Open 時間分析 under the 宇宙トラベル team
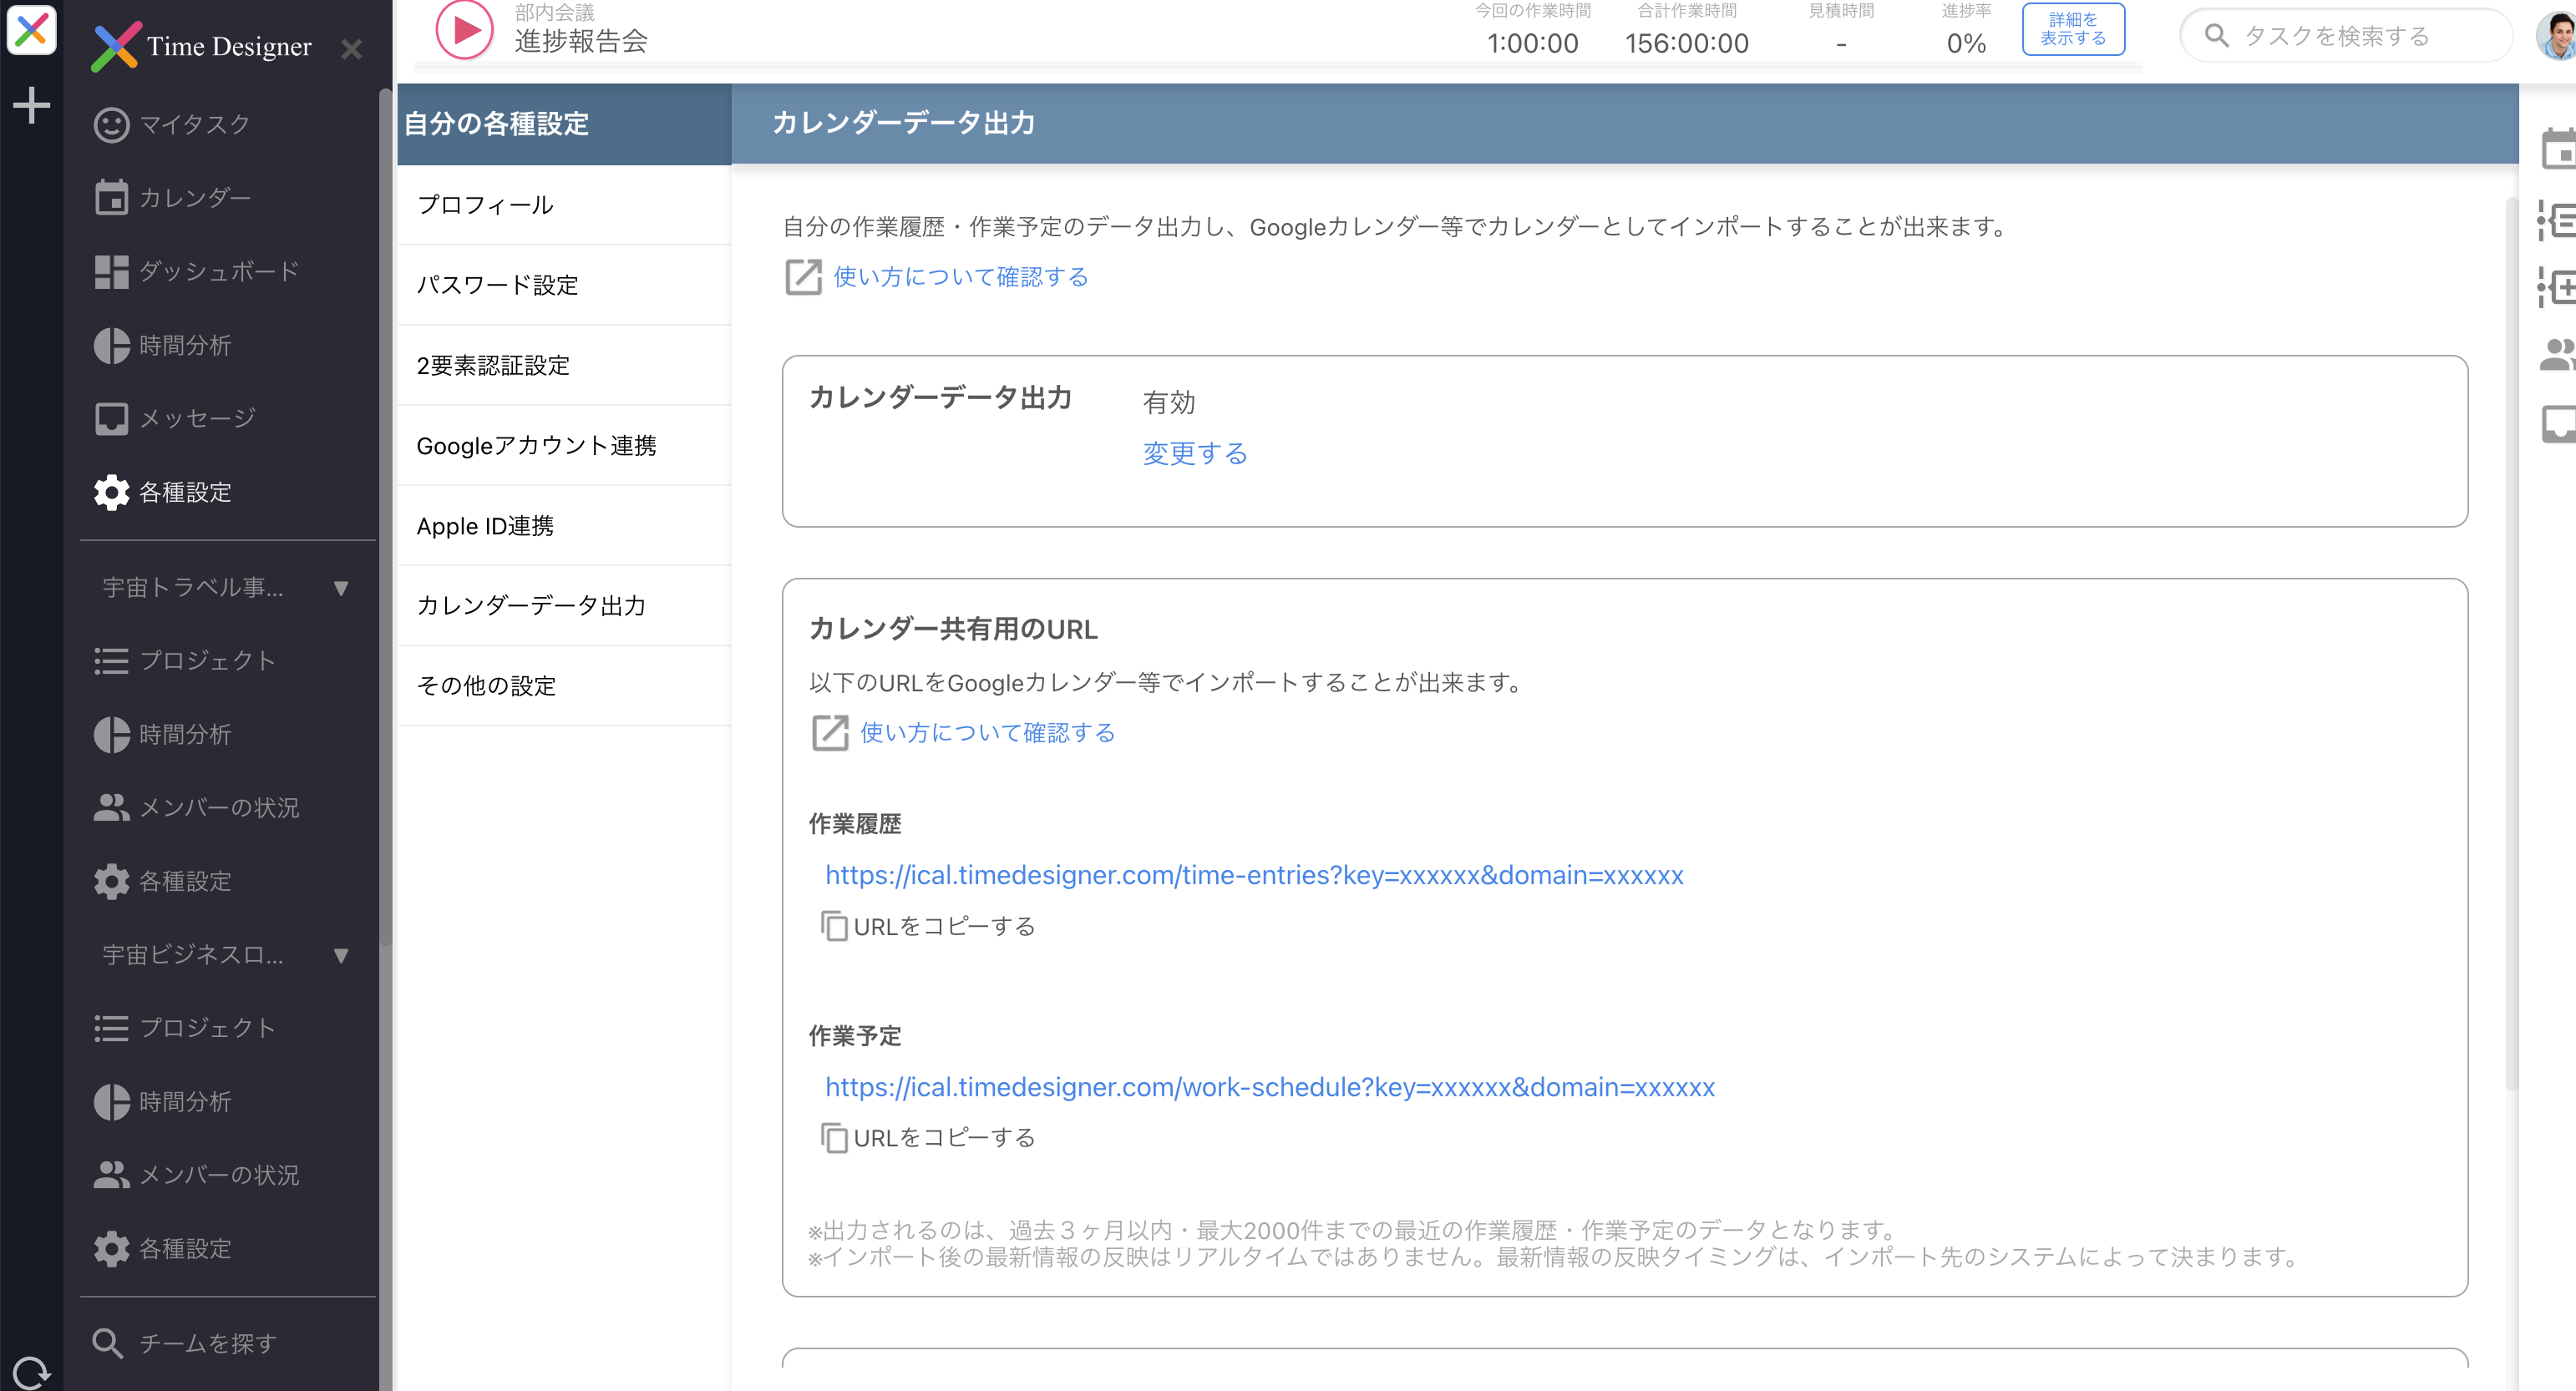Viewport: 2576px width, 1391px height. 162,735
